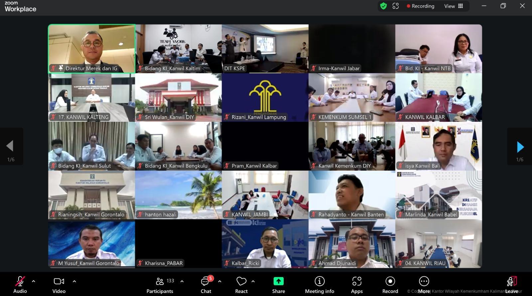The image size is (532, 296).
Task: Click the green encryption shield icon
Action: (x=383, y=6)
